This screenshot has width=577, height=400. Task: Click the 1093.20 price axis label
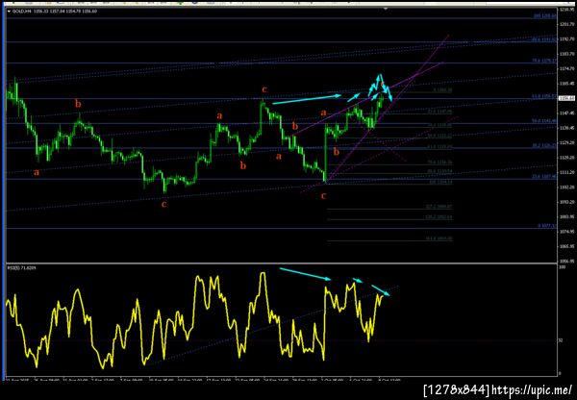pos(567,202)
